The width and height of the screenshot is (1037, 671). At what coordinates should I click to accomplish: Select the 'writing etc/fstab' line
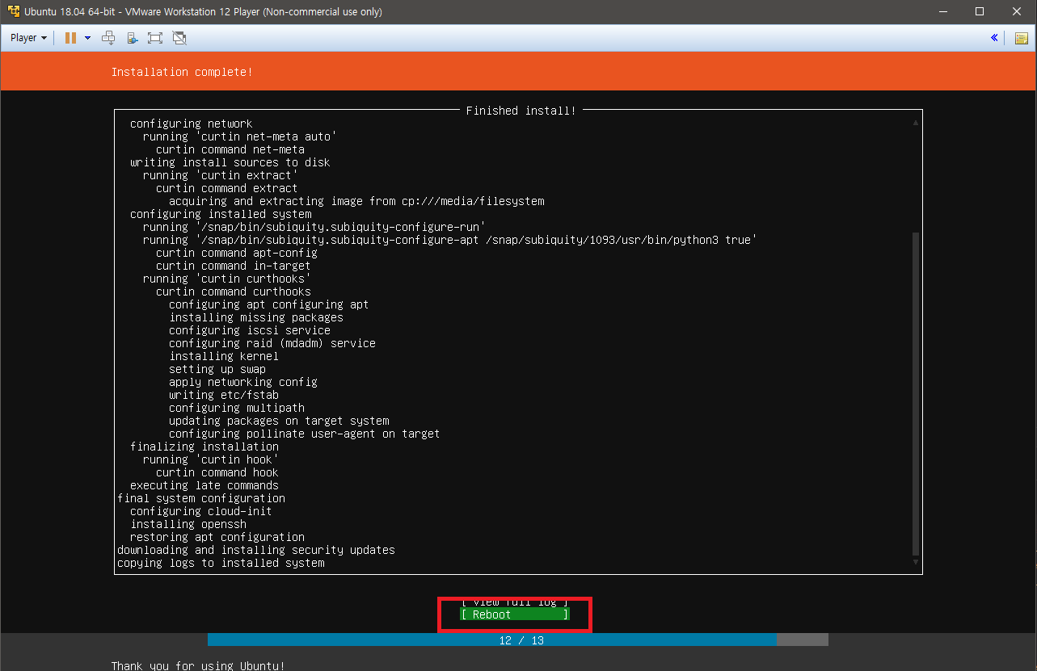pyautogui.click(x=224, y=395)
